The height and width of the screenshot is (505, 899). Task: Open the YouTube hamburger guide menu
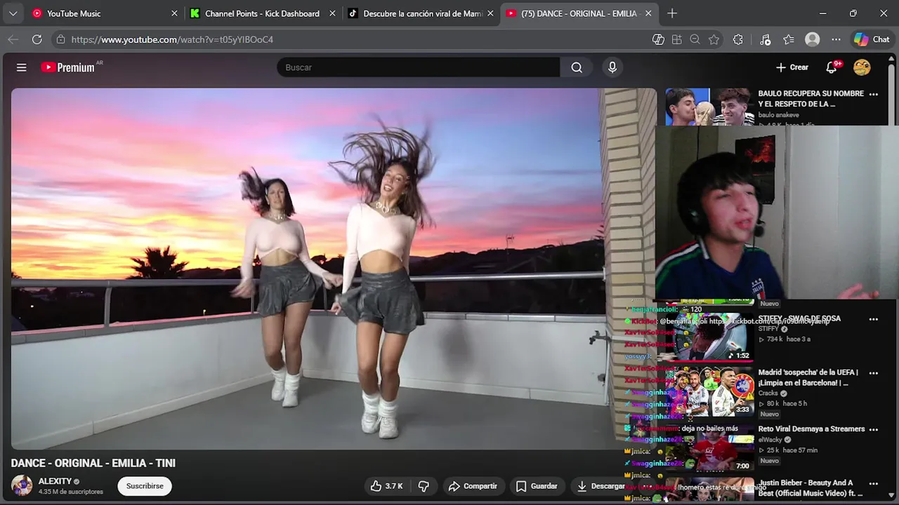point(22,67)
